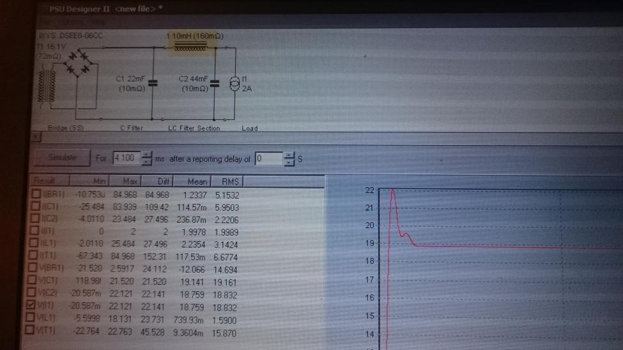Image resolution: width=623 pixels, height=350 pixels.
Task: Click the V(T1) RMS value 15.870
Action: click(224, 333)
